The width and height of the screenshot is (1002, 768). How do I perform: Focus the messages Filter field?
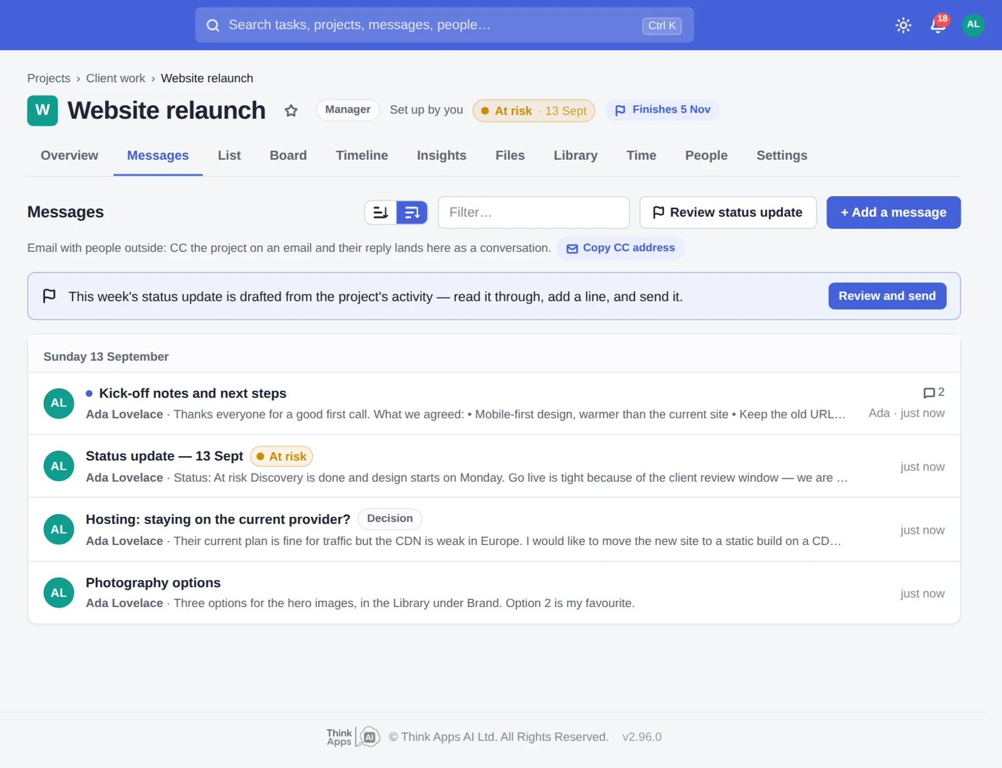(534, 212)
